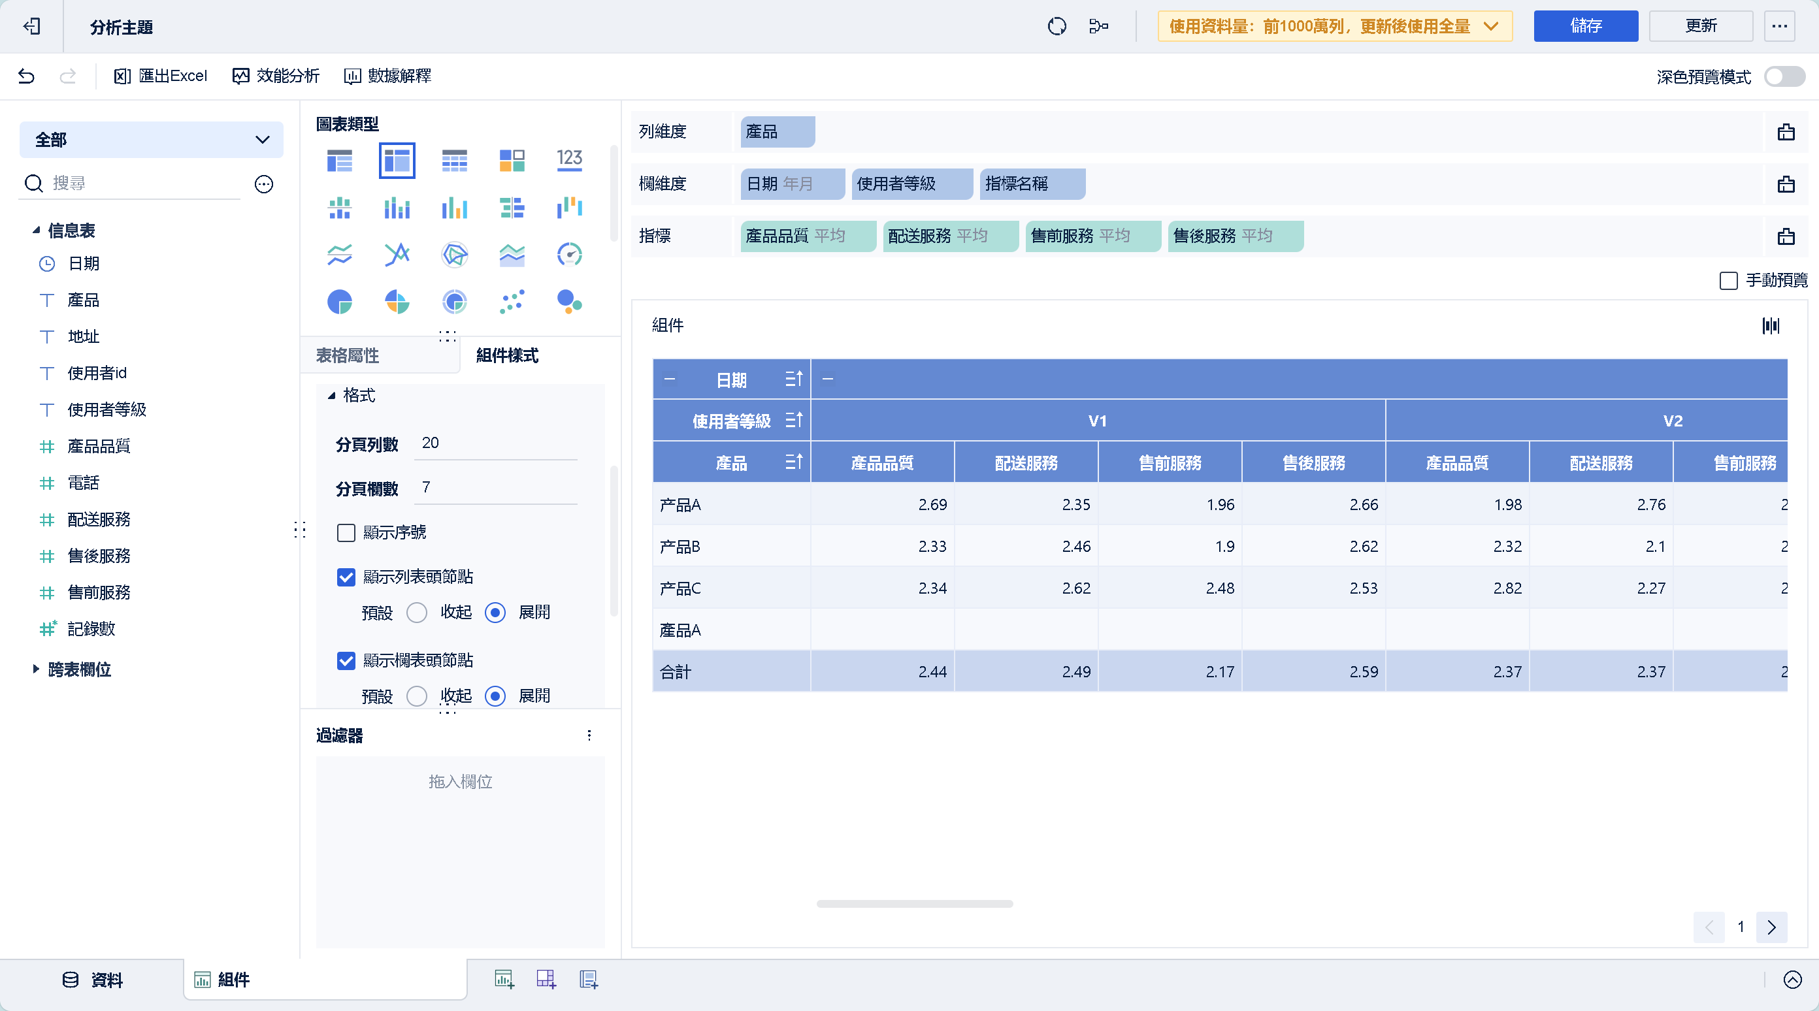1819x1011 pixels.
Task: Click the next page arrow in pagination
Action: (1772, 927)
